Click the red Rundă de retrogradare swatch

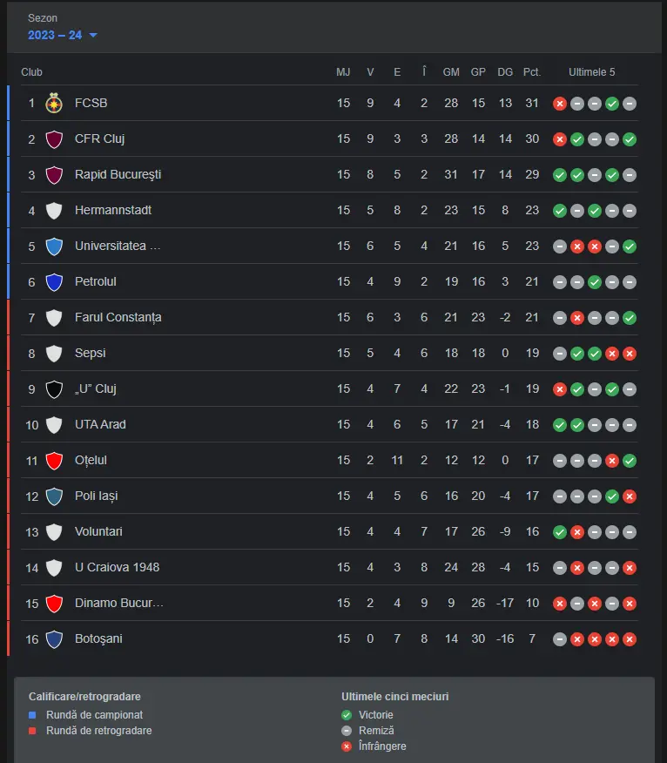click(32, 731)
